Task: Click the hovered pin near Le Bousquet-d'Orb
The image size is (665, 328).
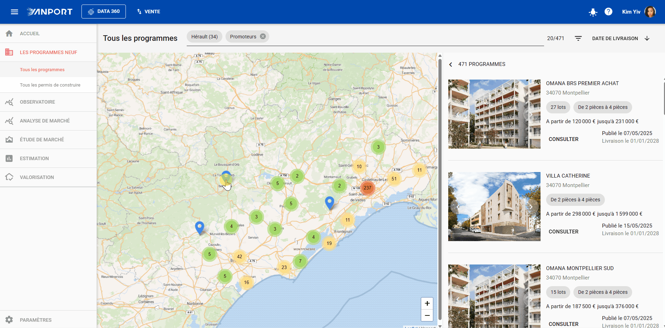Action: [x=226, y=178]
